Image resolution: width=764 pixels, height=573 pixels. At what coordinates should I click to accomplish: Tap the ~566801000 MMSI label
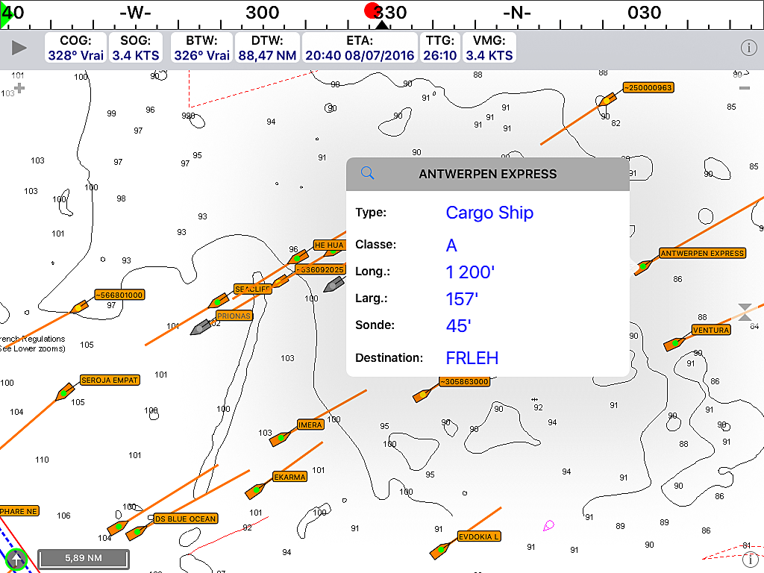(119, 295)
